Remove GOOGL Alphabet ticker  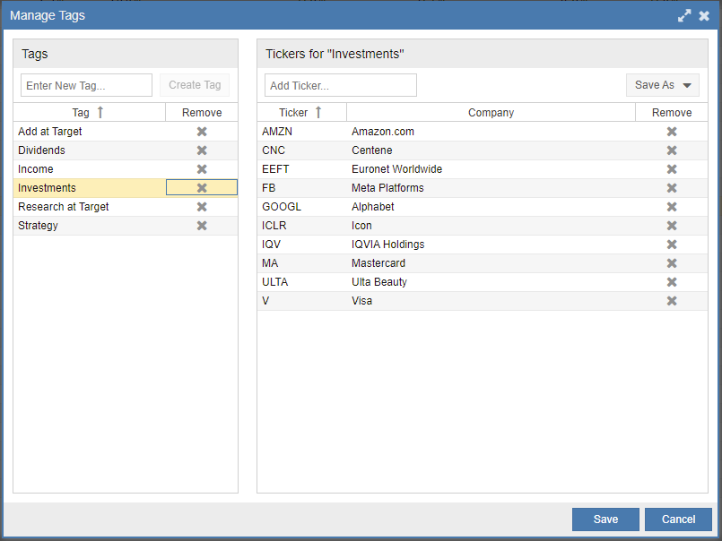[672, 207]
